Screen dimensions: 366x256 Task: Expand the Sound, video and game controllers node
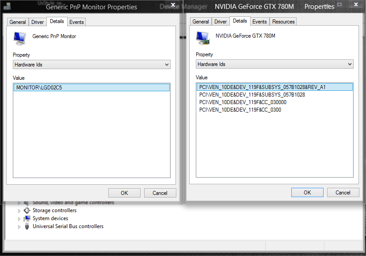tap(19, 203)
